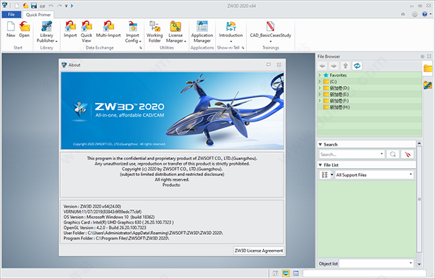Select the Quick Primer tab
The width and height of the screenshot is (435, 279).
[x=38, y=14]
